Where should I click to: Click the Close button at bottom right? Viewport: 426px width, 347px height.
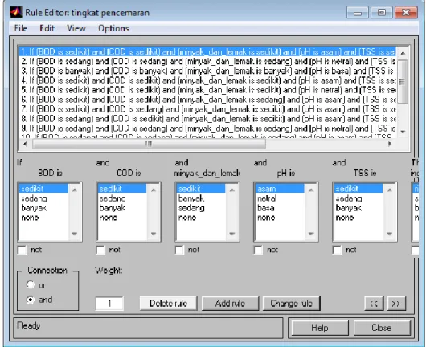(x=382, y=328)
